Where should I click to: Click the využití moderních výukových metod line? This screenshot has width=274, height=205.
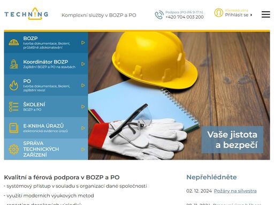click(x=50, y=196)
